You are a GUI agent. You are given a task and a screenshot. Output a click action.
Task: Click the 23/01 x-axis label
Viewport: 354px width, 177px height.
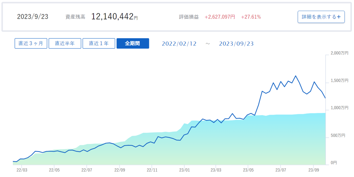184,170
